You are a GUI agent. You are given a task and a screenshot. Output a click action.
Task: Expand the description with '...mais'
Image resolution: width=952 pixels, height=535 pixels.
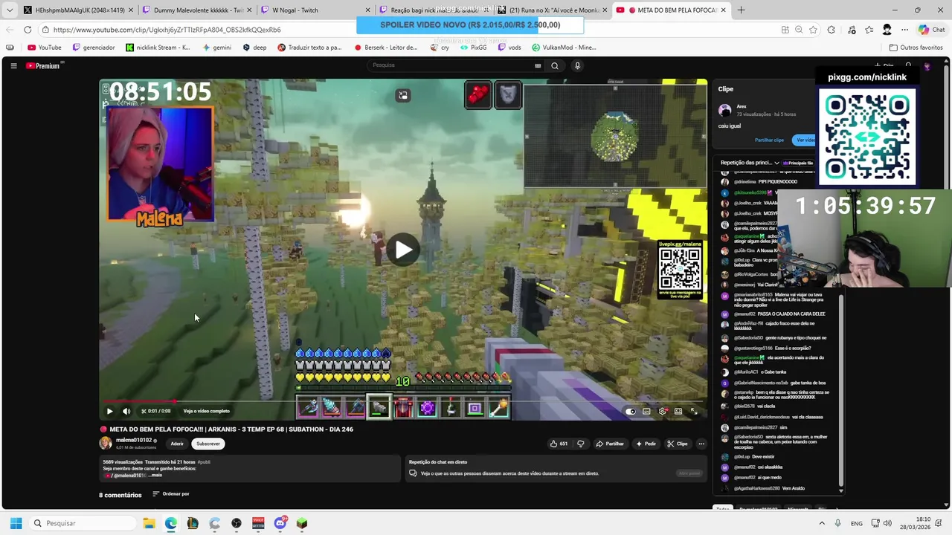point(155,475)
